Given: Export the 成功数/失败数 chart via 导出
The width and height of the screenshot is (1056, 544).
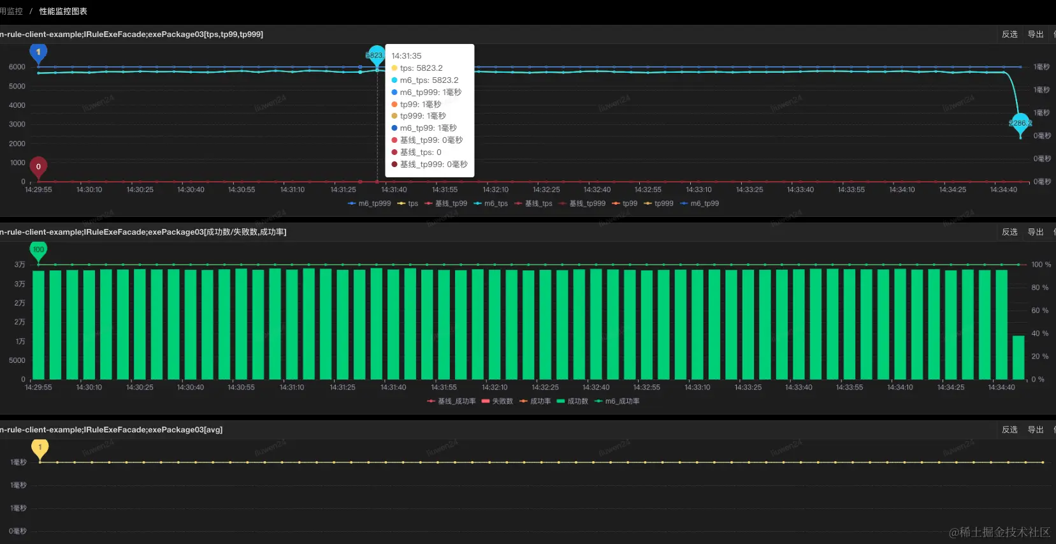Looking at the screenshot, I should (1036, 232).
